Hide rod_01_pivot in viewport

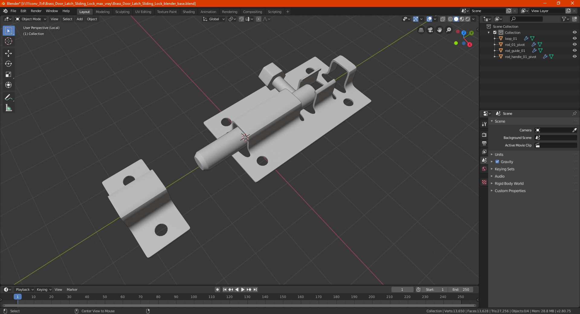coord(575,45)
